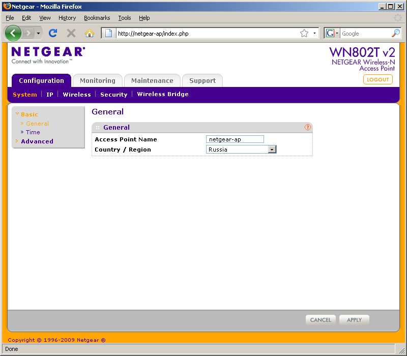The width and height of the screenshot is (407, 356).
Task: Click the help question mark icon
Action: pyautogui.click(x=308, y=127)
